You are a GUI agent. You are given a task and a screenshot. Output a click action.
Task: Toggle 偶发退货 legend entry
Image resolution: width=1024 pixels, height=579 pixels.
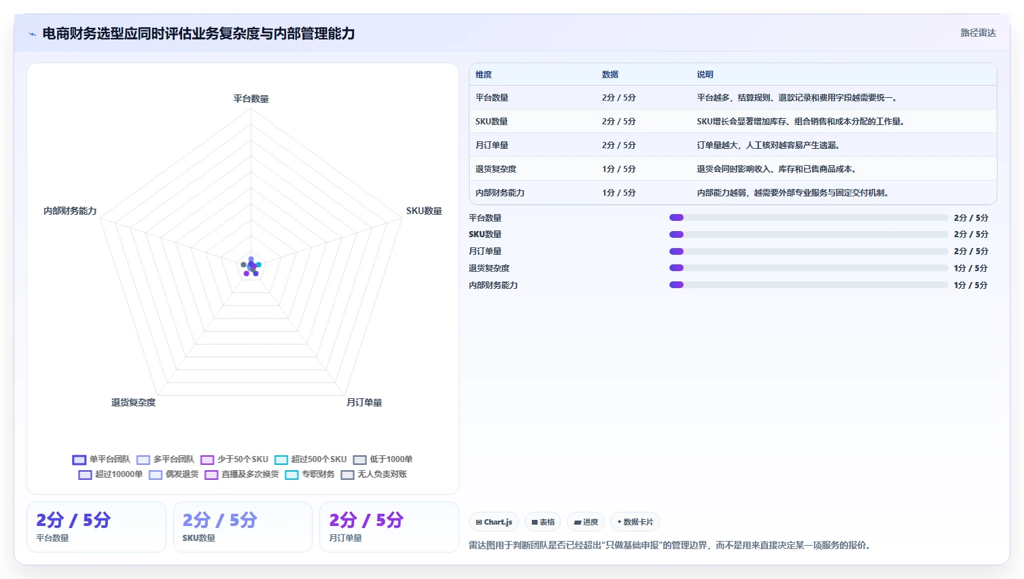pos(173,474)
